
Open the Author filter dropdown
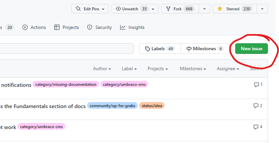(x=102, y=69)
